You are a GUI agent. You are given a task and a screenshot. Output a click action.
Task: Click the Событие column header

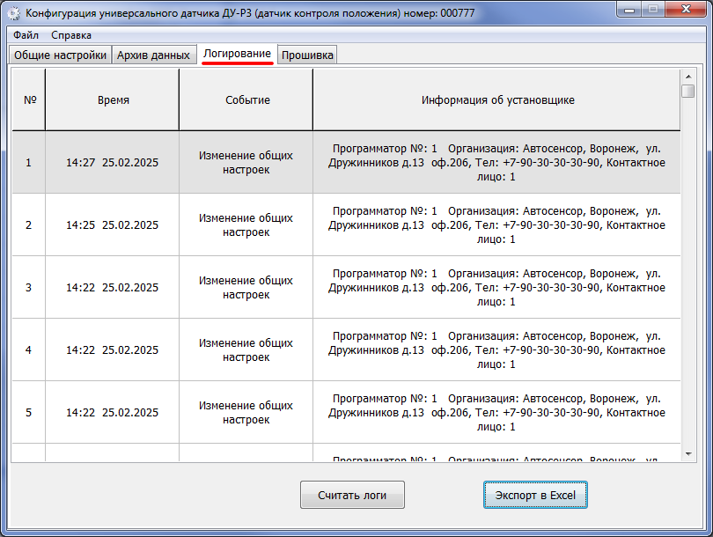pos(246,100)
